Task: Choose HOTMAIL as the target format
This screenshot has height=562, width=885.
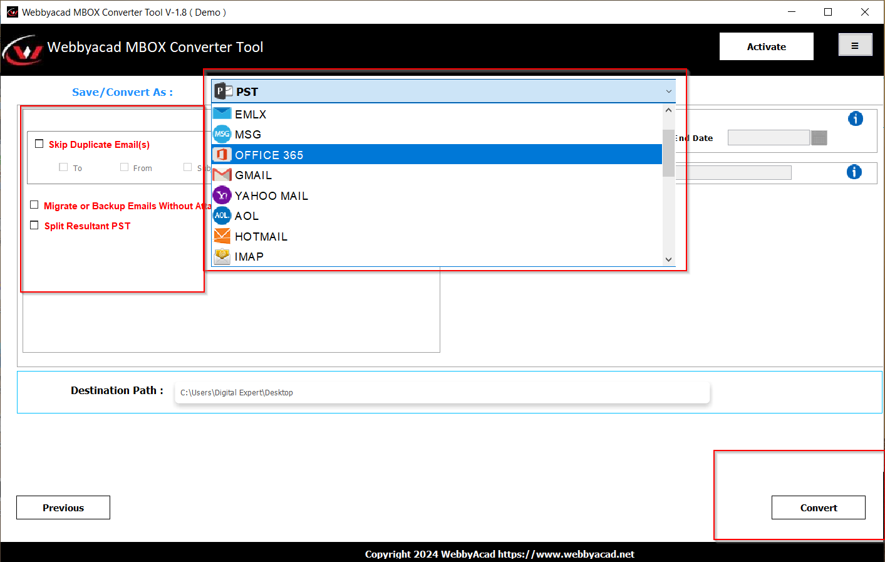Action: tap(261, 236)
